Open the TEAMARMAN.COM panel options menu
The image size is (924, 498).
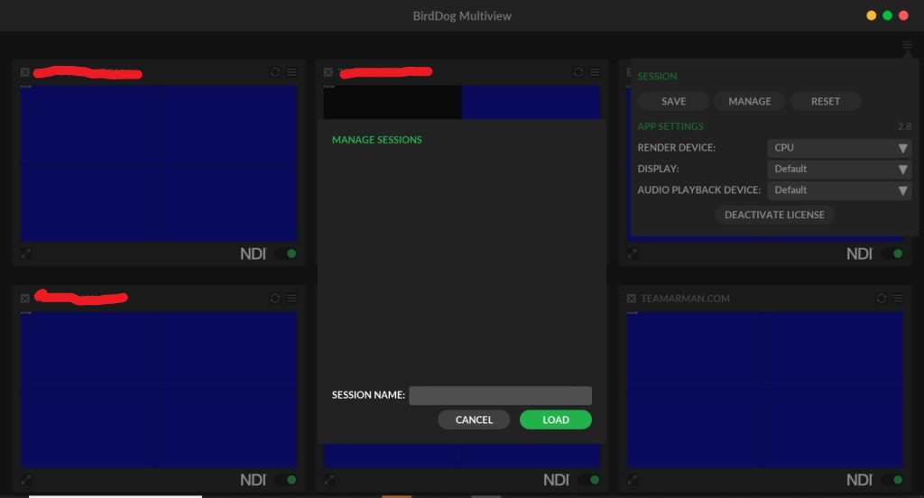pyautogui.click(x=897, y=298)
